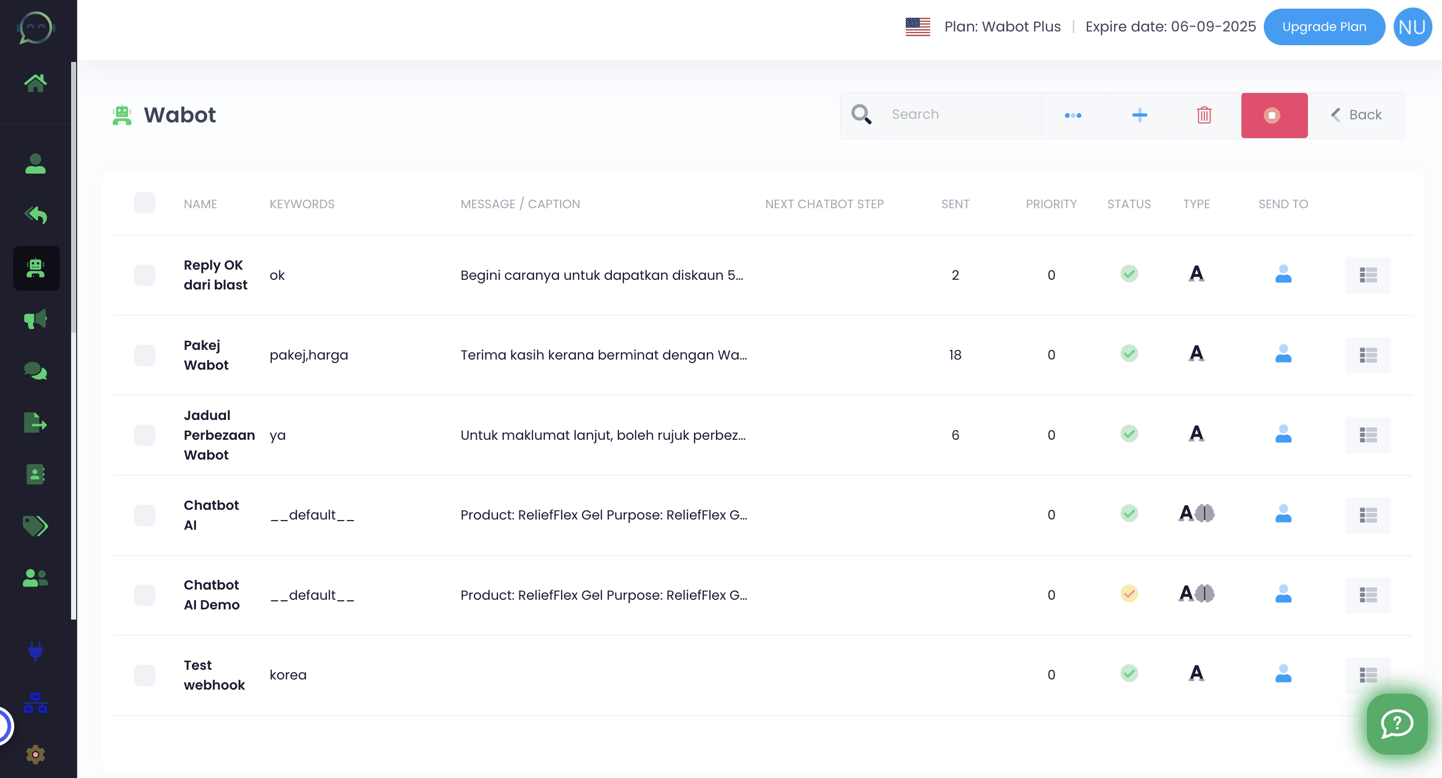Open the network diagram sidebar icon
Viewport: 1442px width, 778px height.
click(35, 703)
